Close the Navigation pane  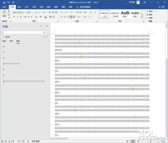47,26
